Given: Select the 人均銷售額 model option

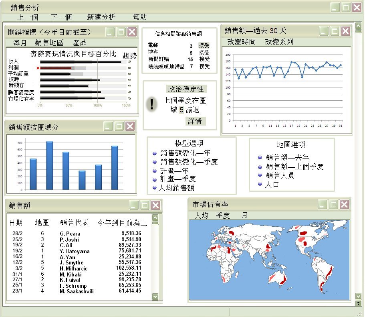Looking at the screenshot, I should pyautogui.click(x=155, y=187).
